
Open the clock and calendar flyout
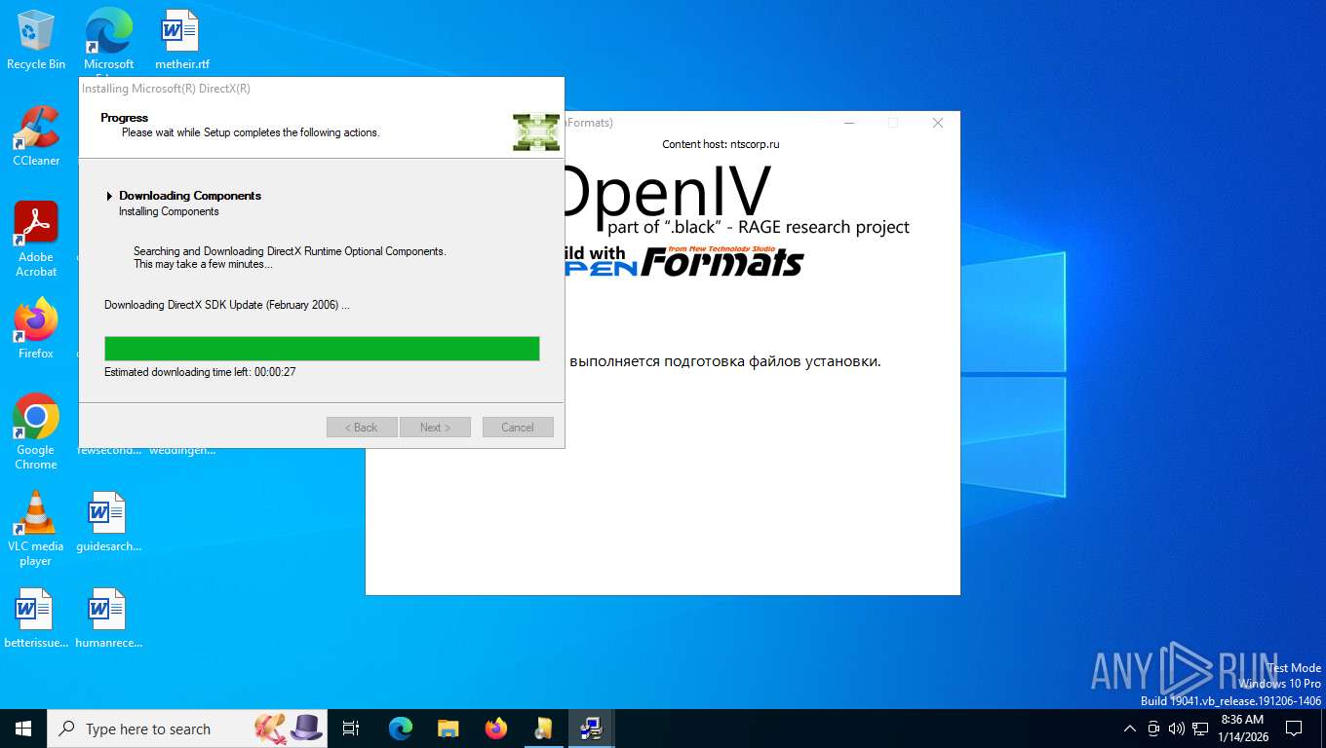coord(1242,729)
